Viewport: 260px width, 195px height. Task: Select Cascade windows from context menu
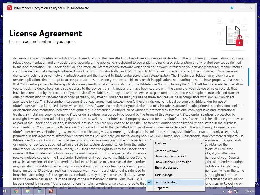(x=175, y=151)
